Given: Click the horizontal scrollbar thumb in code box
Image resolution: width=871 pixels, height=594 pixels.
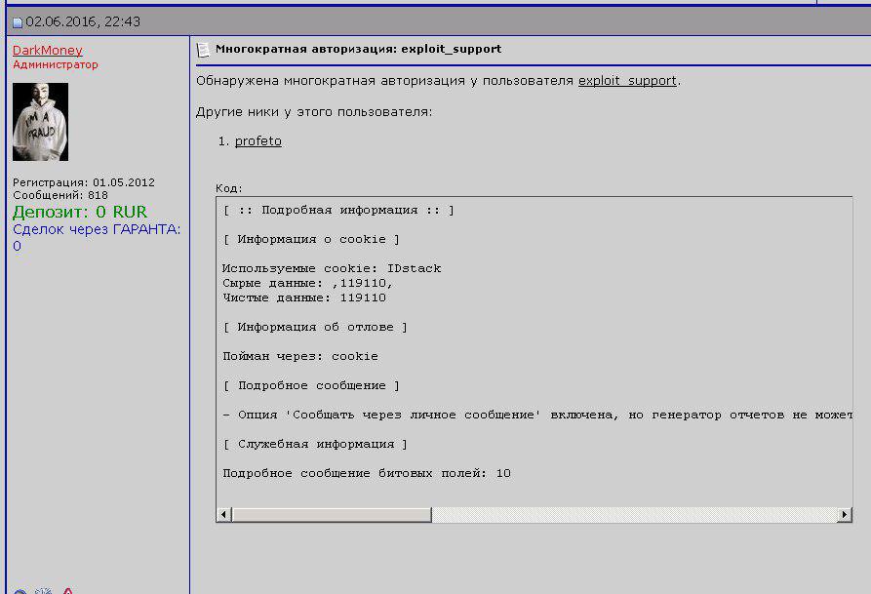Looking at the screenshot, I should [x=332, y=515].
